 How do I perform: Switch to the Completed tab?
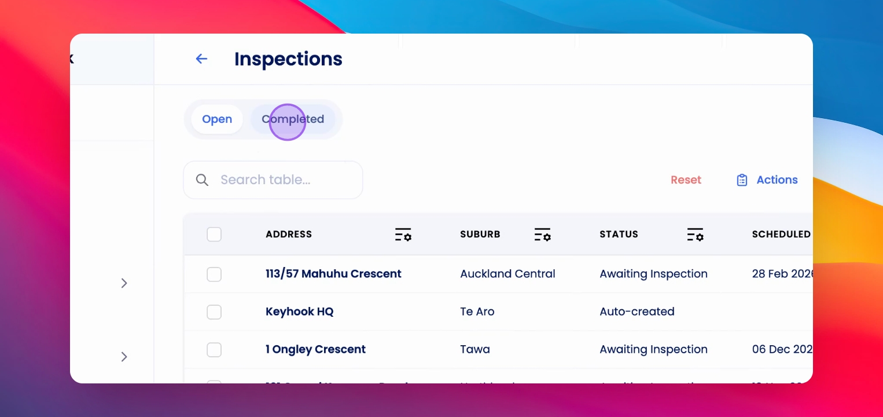(293, 119)
